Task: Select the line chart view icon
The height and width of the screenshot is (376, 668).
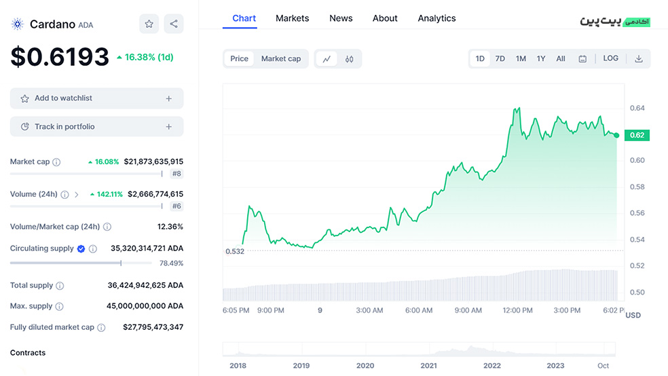Action: tap(327, 59)
